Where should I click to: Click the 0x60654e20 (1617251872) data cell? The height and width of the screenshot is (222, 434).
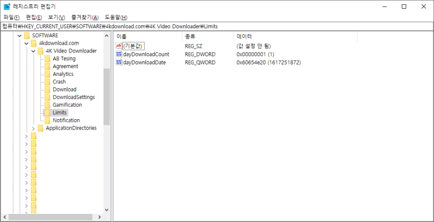point(269,62)
